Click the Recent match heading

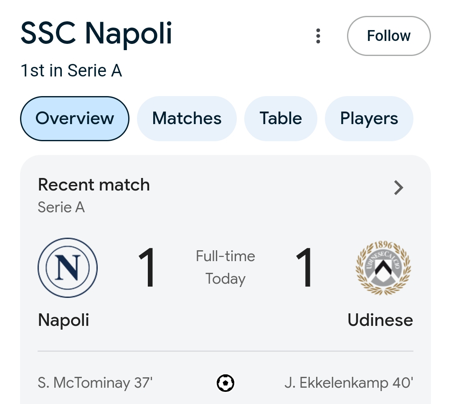click(94, 185)
